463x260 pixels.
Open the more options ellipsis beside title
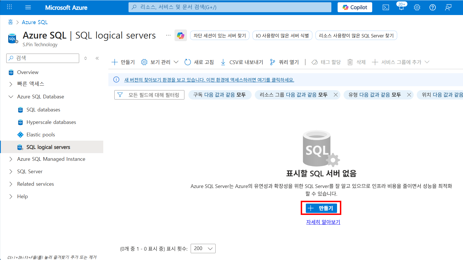coord(168,35)
